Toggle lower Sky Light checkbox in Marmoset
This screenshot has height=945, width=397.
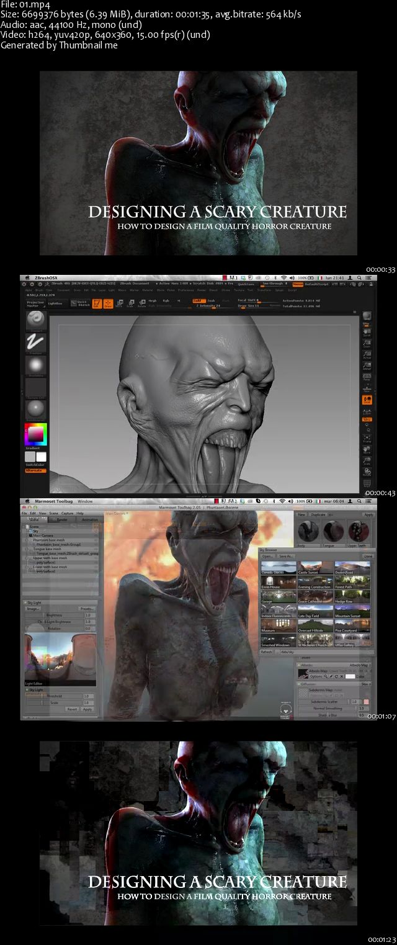[x=27, y=689]
